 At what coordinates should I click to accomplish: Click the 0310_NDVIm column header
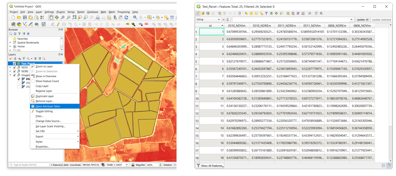[x=237, y=26]
